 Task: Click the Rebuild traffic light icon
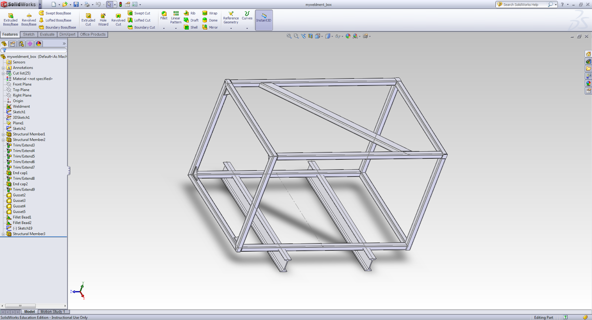(x=121, y=4)
